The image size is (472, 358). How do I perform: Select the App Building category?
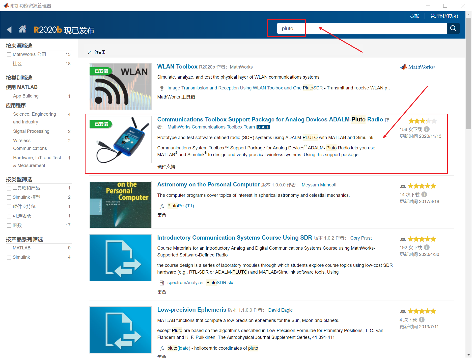pyautogui.click(x=26, y=96)
